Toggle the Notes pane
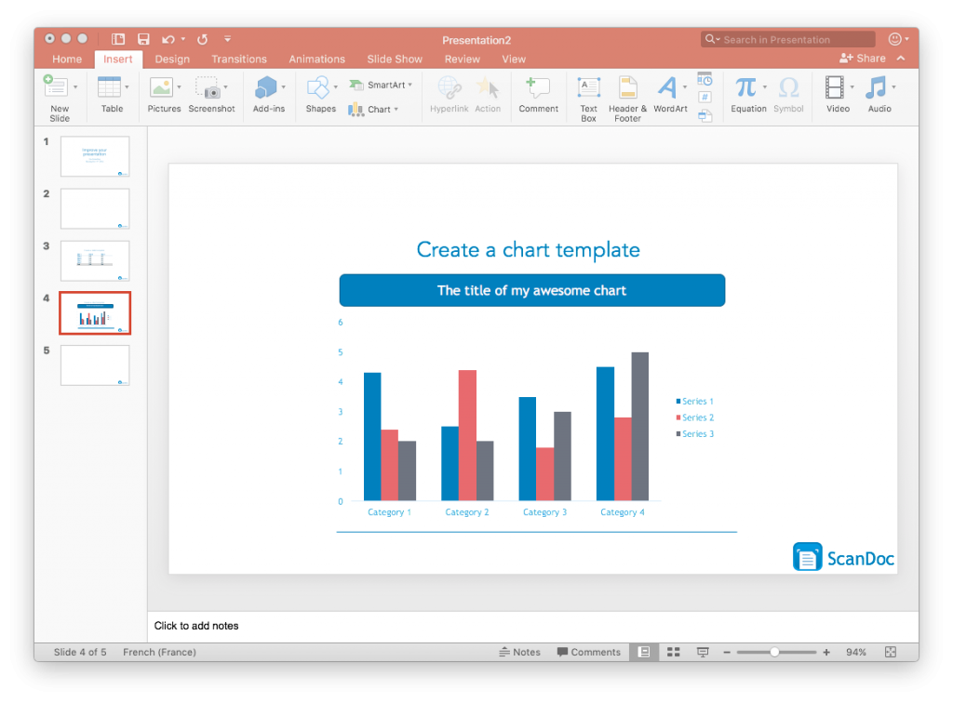This screenshot has width=953, height=702. point(519,652)
